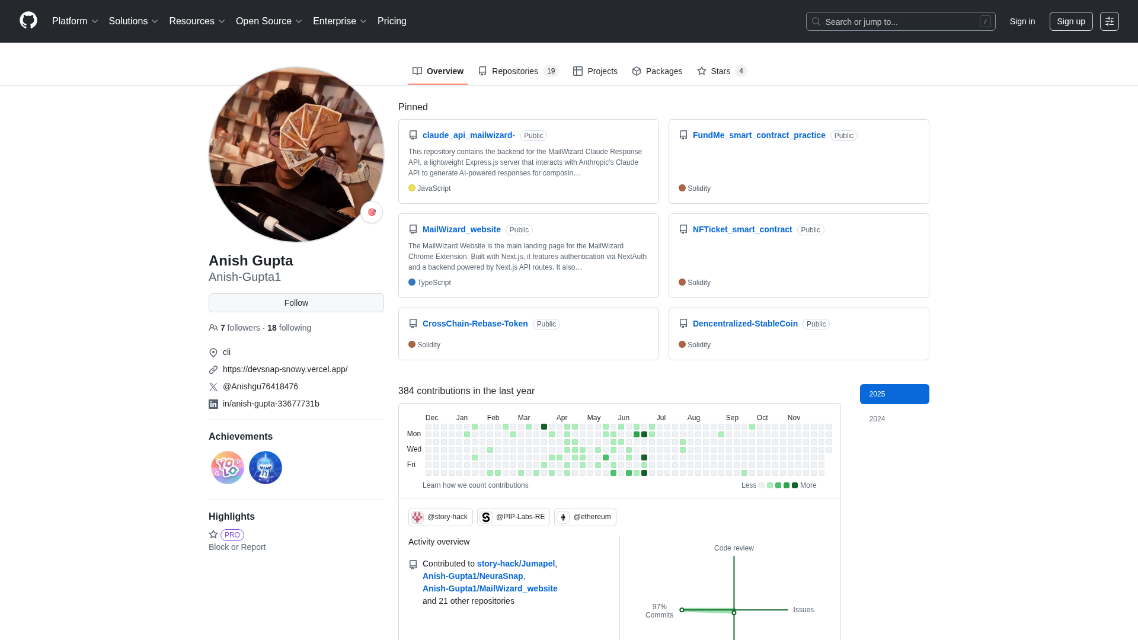Open the @ethereum organization badge
Image resolution: width=1138 pixels, height=640 pixels.
(x=585, y=517)
